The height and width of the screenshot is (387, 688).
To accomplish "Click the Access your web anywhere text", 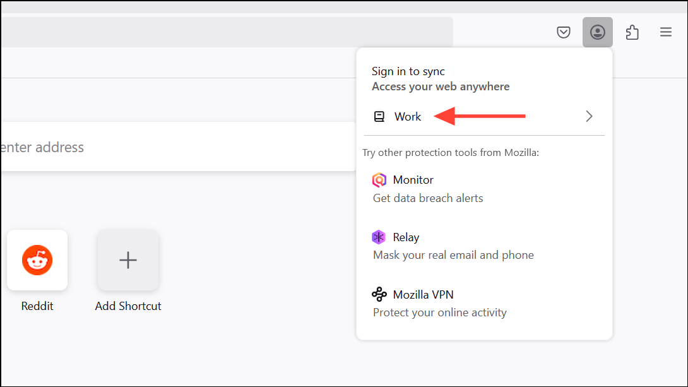I will tap(441, 86).
